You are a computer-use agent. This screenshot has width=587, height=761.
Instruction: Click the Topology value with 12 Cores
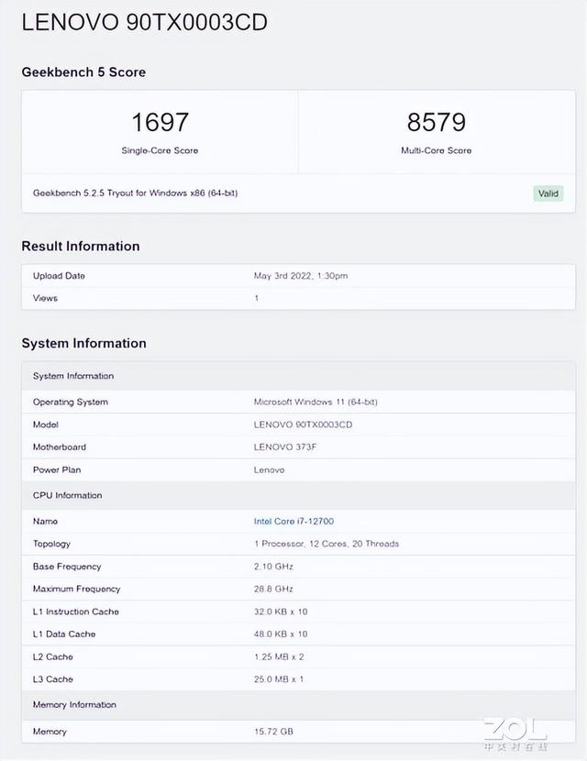tap(326, 544)
